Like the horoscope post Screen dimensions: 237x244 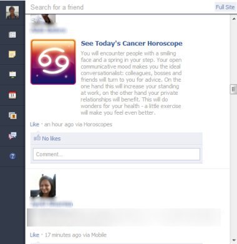coord(34,124)
